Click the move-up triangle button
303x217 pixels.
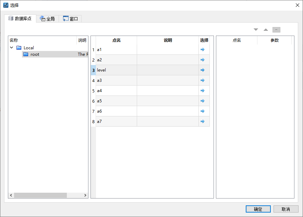[x=266, y=30]
